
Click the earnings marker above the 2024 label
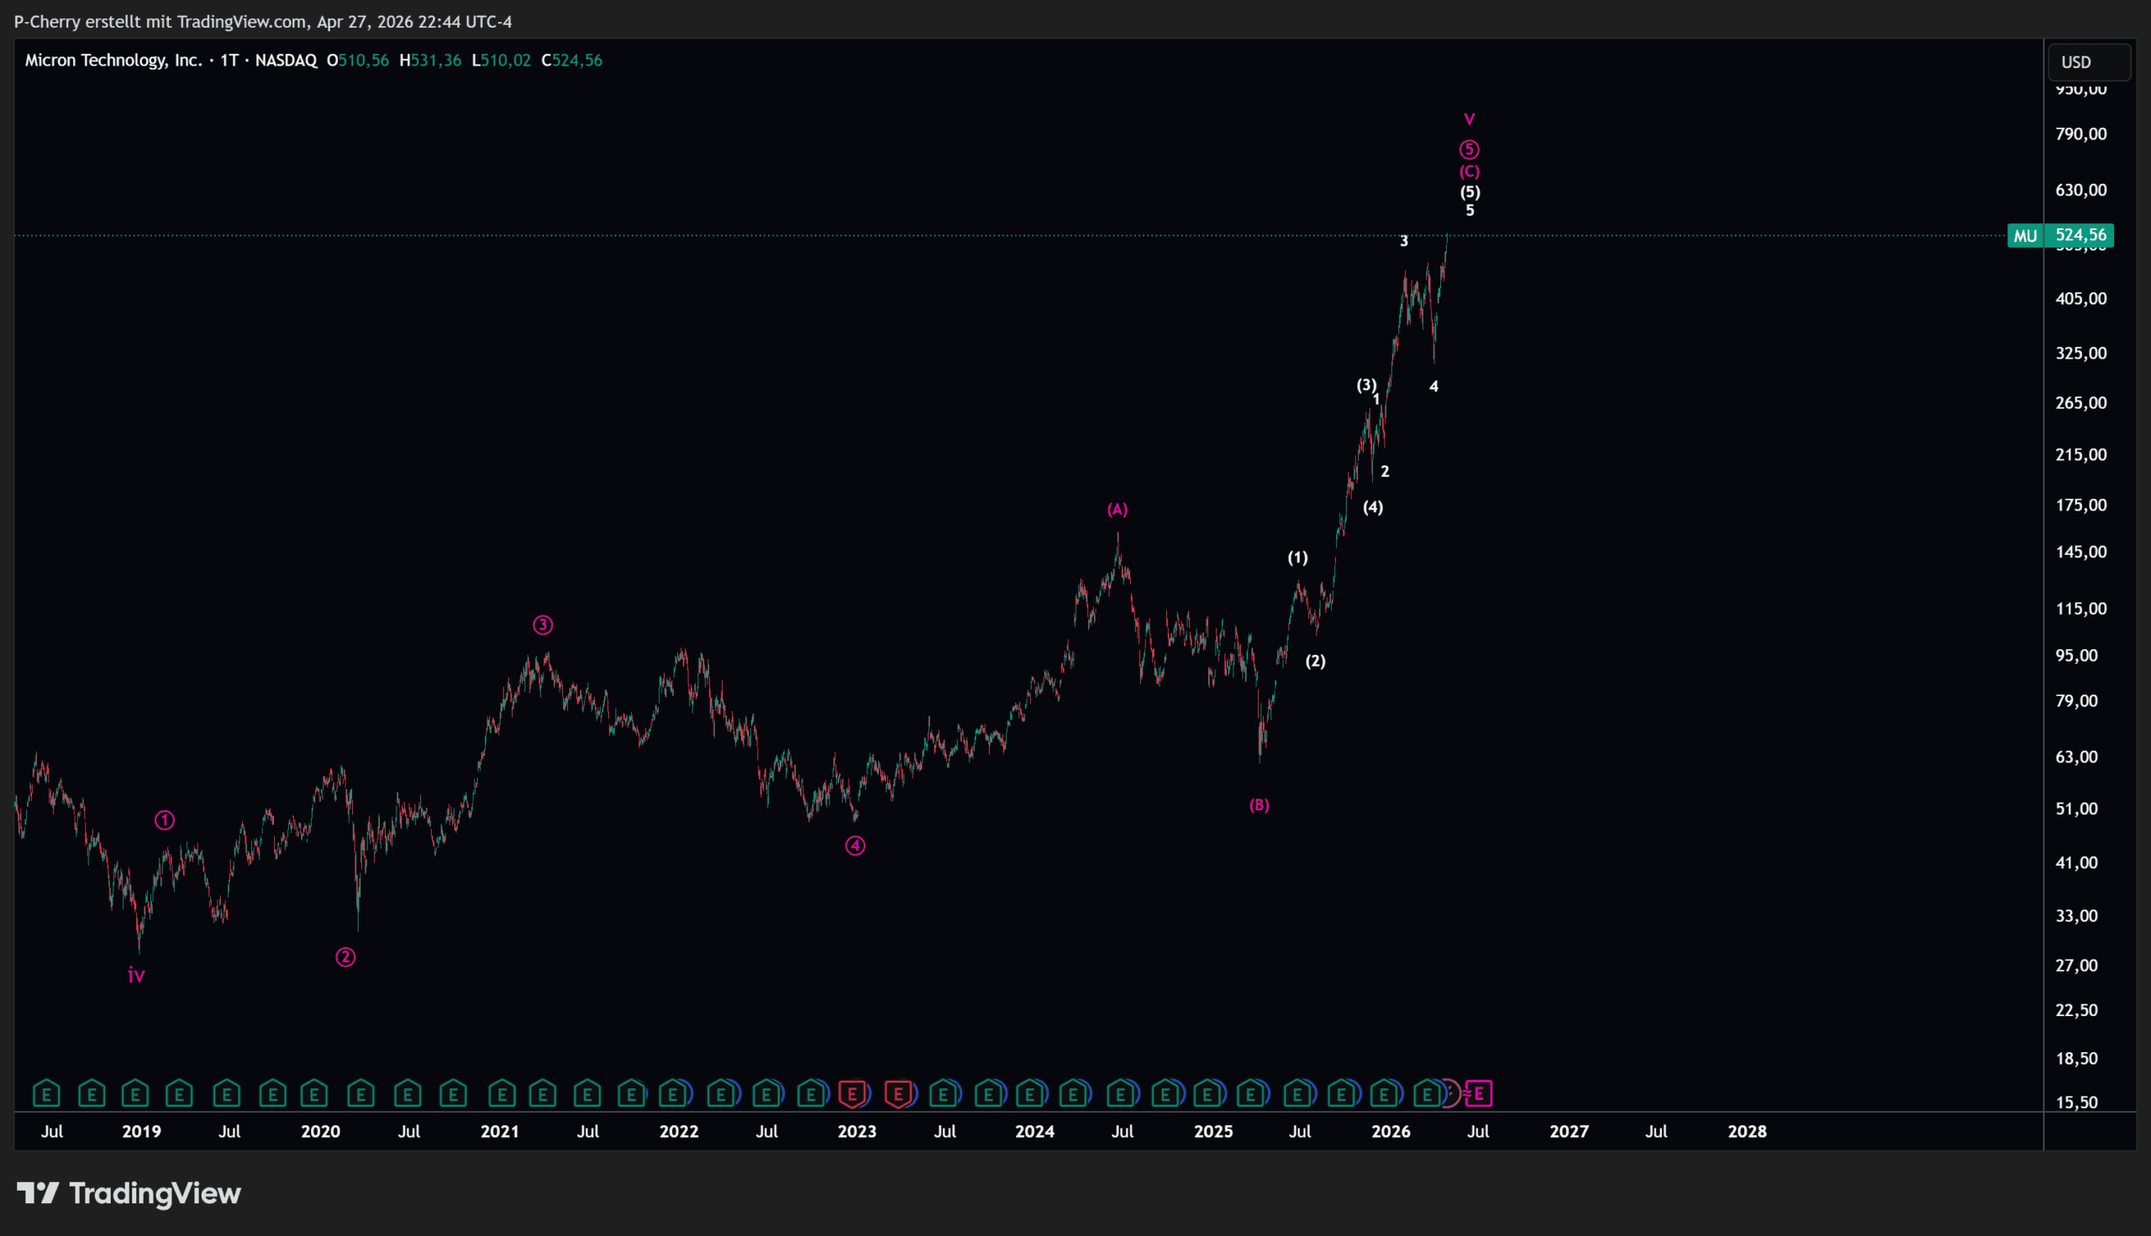1031,1093
